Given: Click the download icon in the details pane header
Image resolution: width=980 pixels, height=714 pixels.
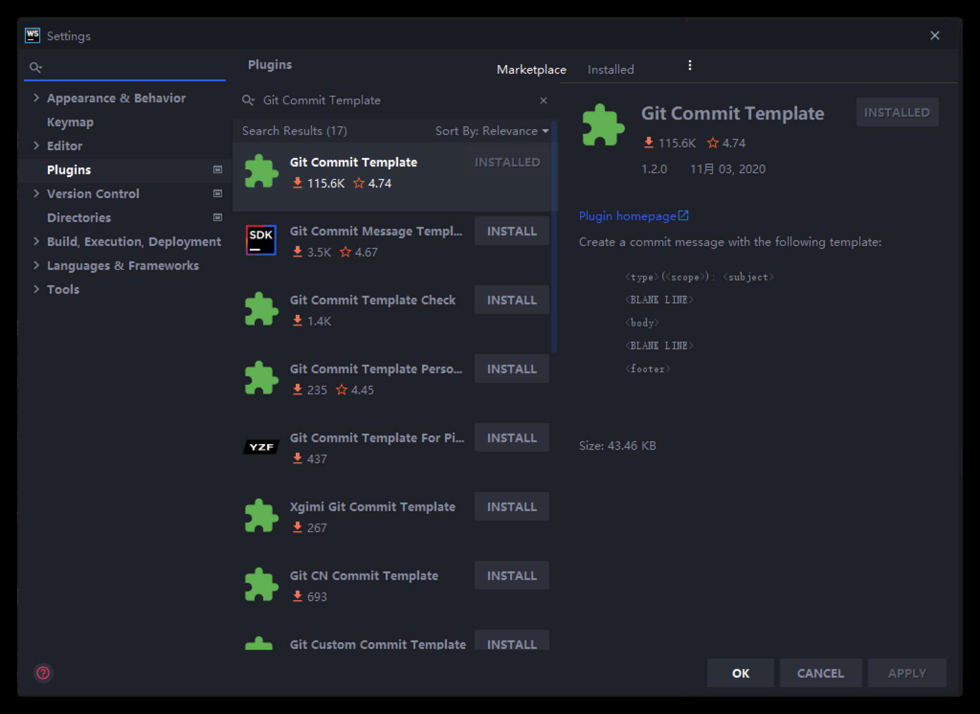Looking at the screenshot, I should click(x=648, y=143).
